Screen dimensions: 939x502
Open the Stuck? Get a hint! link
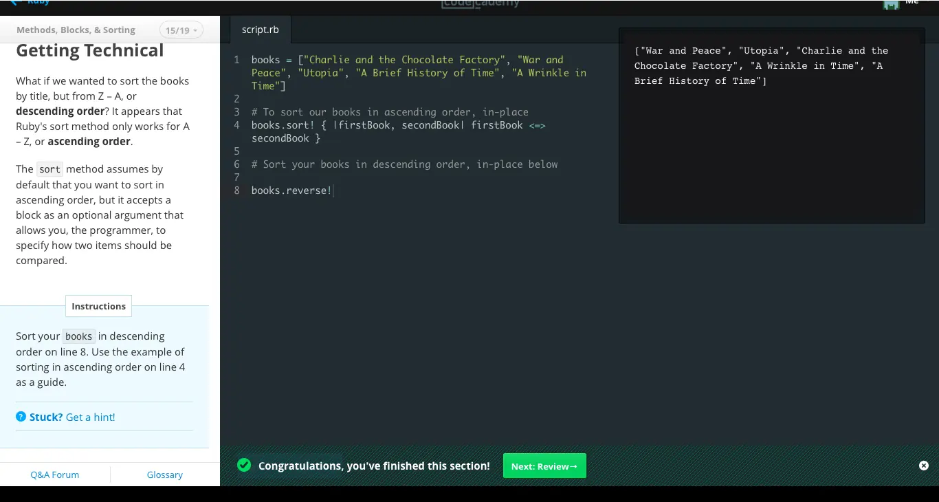click(x=72, y=417)
